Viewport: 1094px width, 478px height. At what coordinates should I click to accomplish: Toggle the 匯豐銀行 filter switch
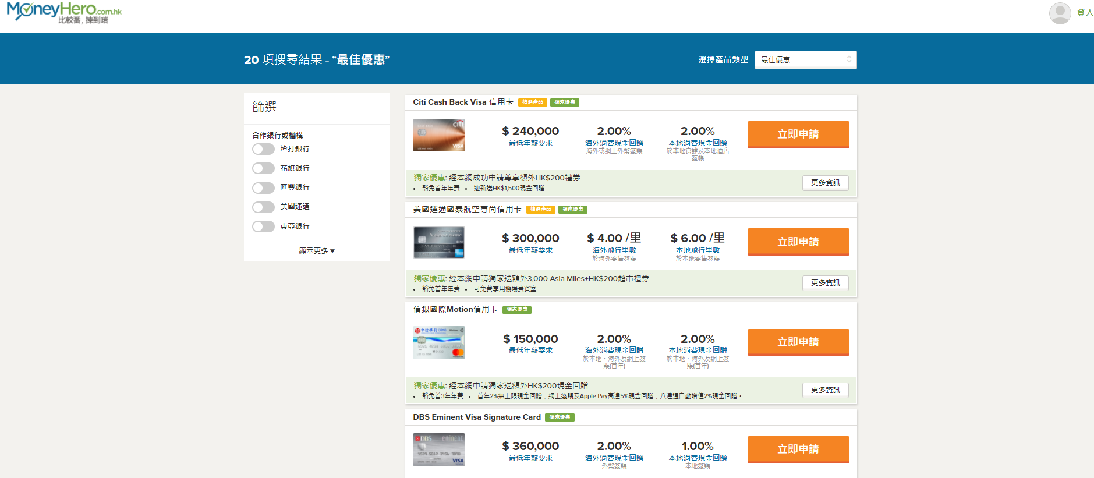tap(263, 187)
